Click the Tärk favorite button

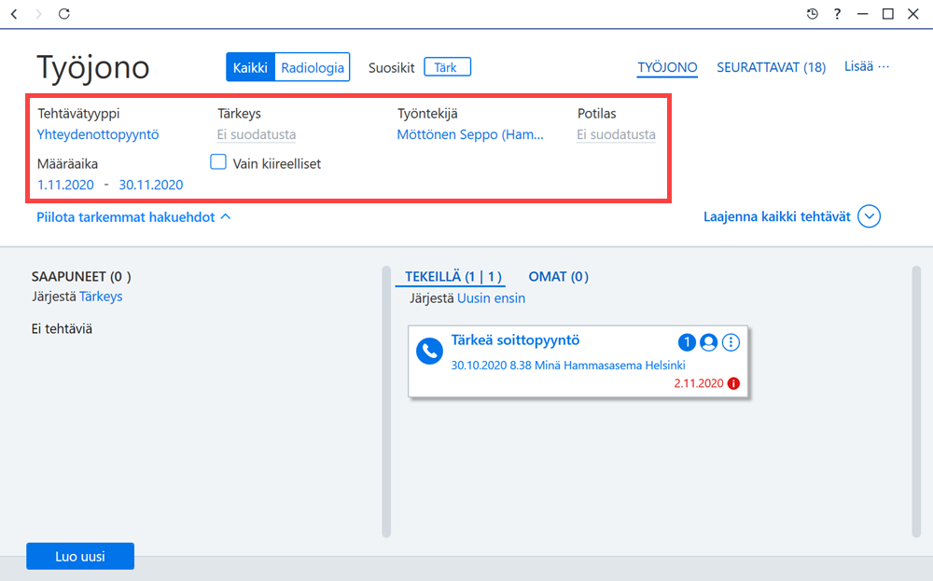coord(448,67)
